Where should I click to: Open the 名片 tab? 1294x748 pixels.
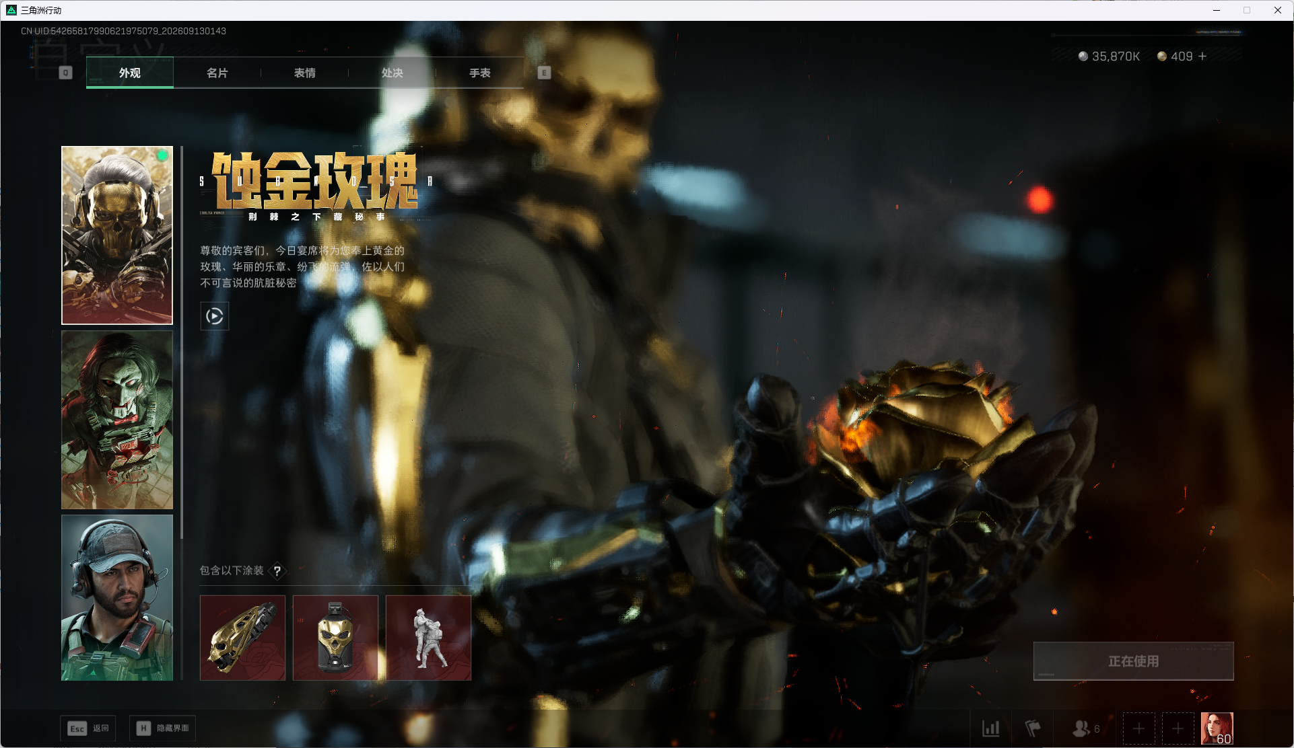pos(217,73)
